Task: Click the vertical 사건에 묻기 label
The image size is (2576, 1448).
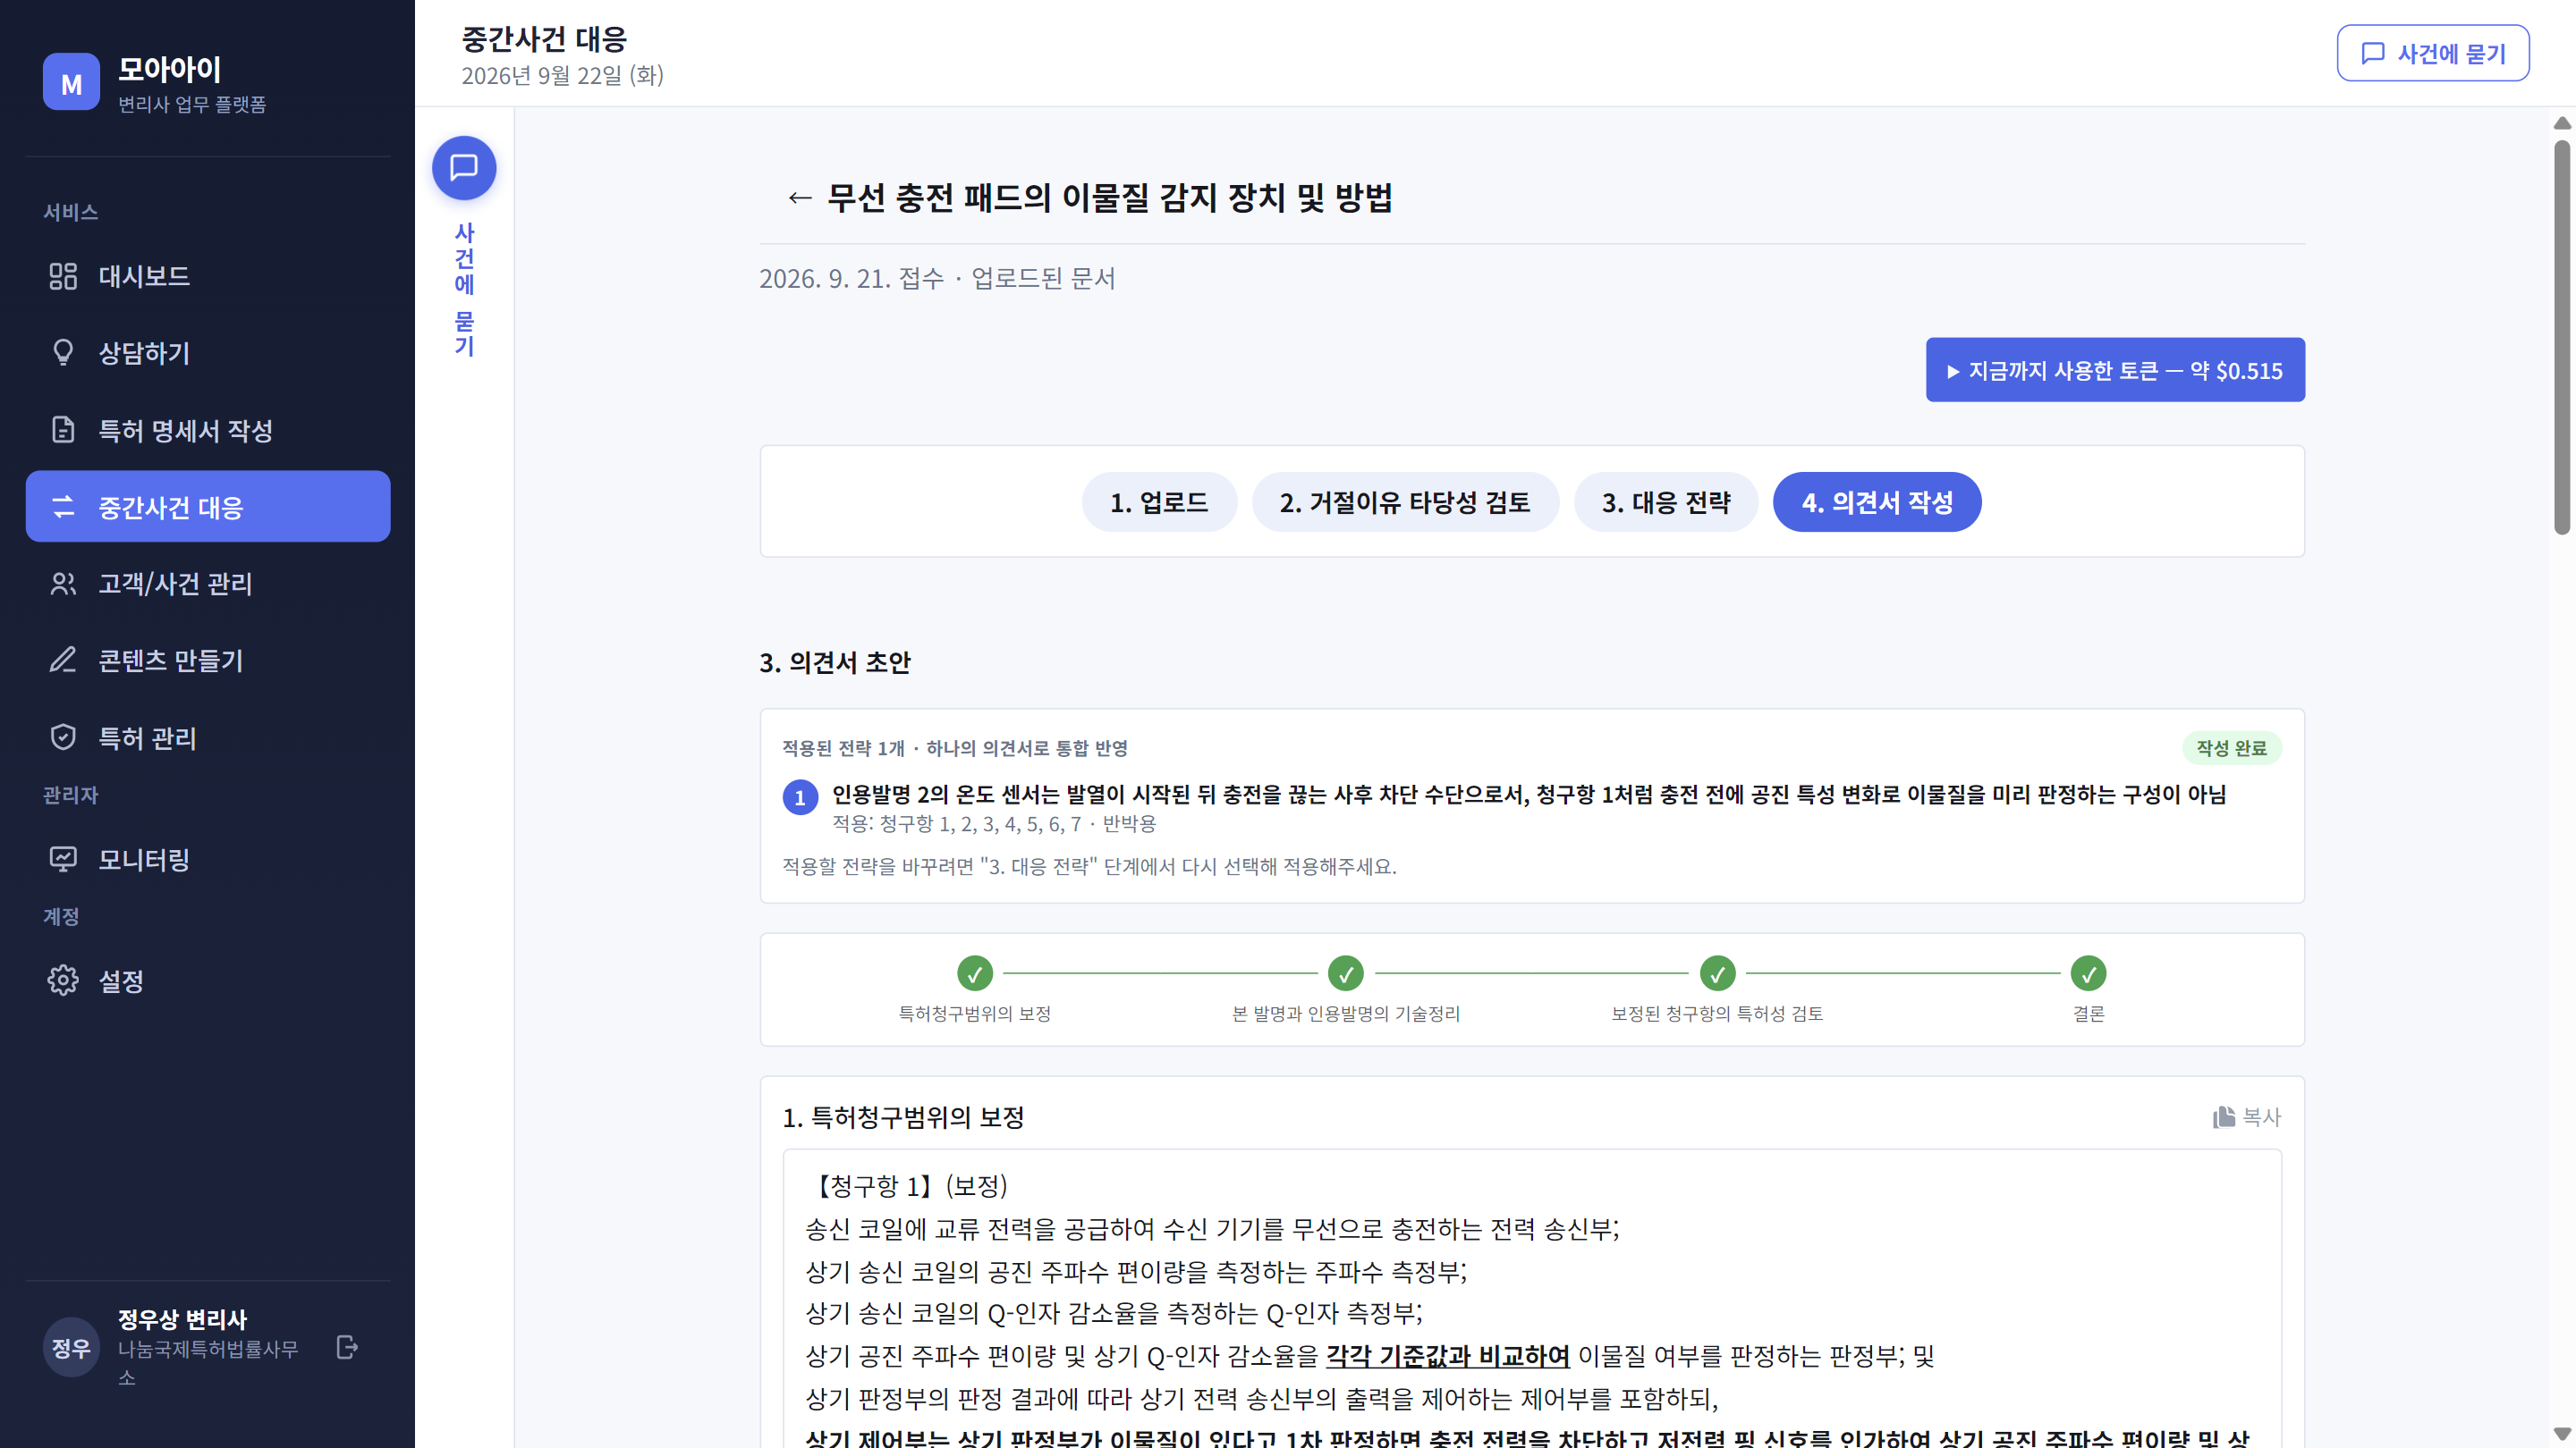Action: [464, 289]
